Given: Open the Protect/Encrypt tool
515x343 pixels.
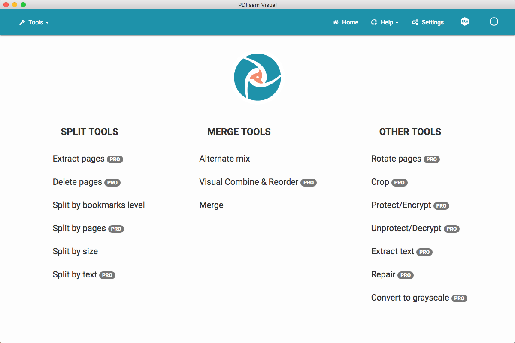Looking at the screenshot, I should [x=401, y=205].
